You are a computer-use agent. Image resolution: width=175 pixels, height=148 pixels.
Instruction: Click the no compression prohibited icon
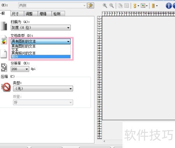coord(6,87)
